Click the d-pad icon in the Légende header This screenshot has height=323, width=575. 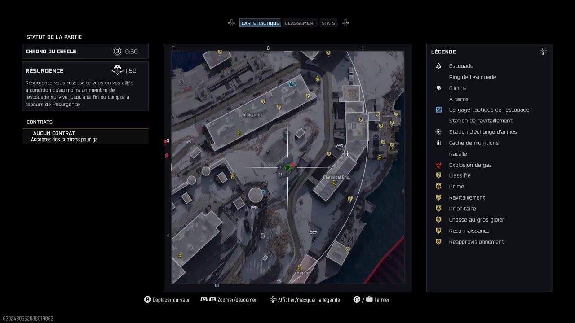(x=543, y=52)
